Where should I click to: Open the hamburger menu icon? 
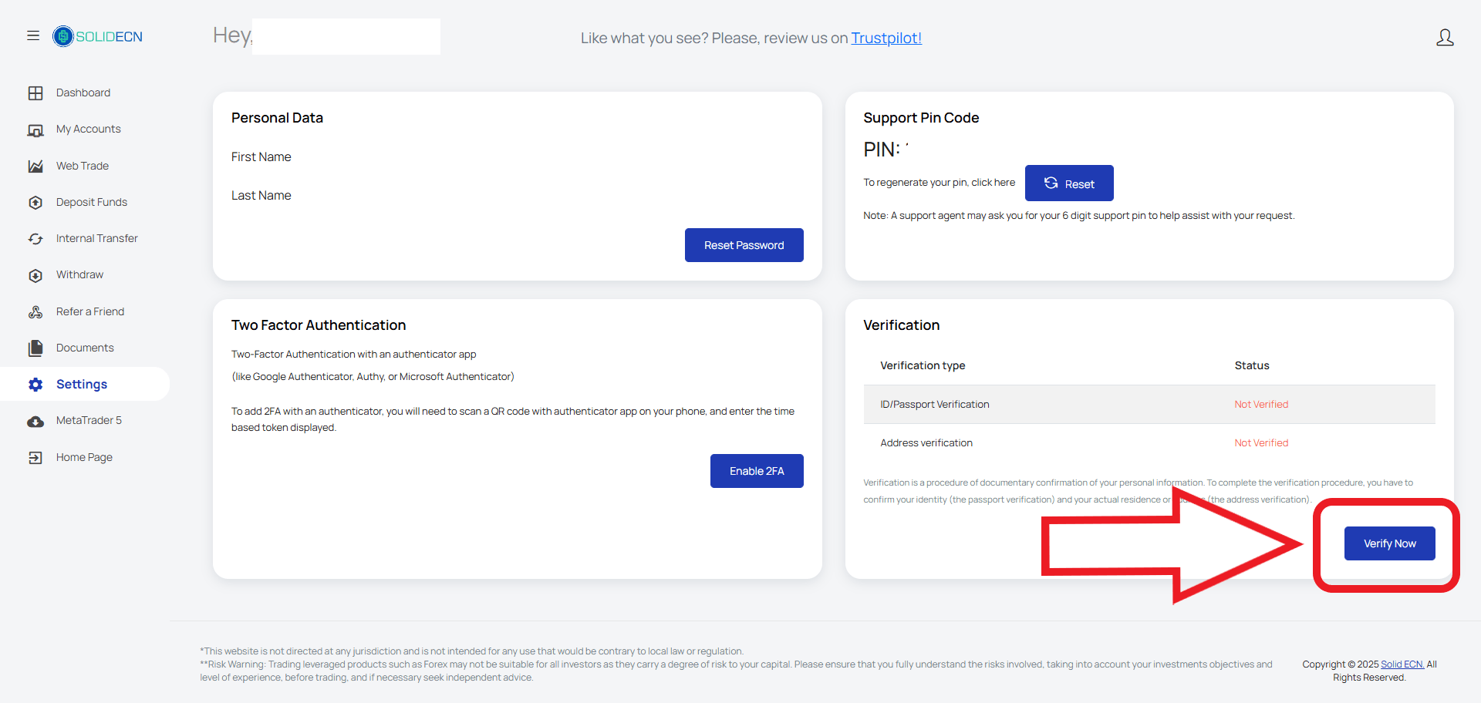click(x=33, y=35)
